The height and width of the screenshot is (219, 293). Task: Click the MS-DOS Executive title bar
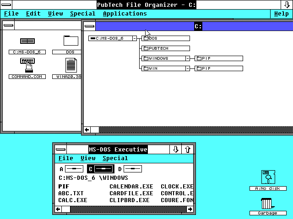(x=118, y=149)
